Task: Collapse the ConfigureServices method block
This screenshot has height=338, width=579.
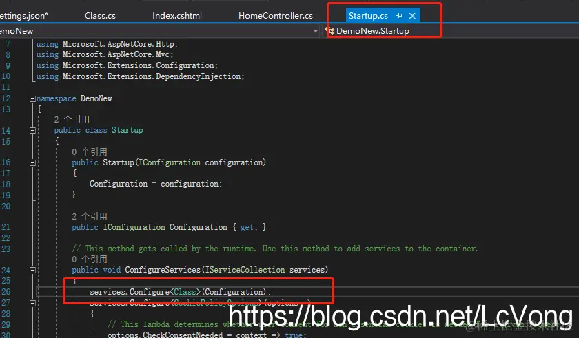Action: 32,270
